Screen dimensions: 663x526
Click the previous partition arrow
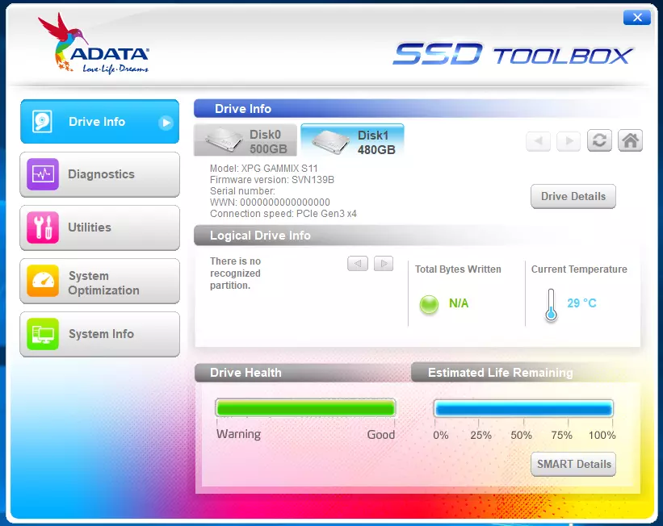(x=358, y=264)
